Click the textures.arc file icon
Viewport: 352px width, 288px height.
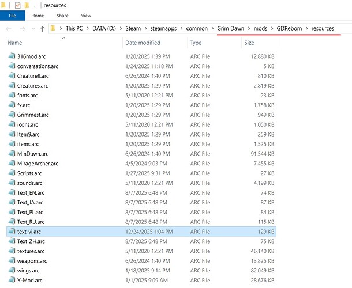12,252
